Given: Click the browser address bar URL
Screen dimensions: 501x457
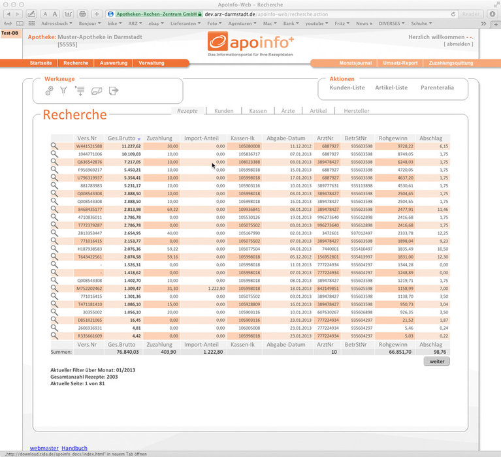Looking at the screenshot, I should click(x=266, y=14).
